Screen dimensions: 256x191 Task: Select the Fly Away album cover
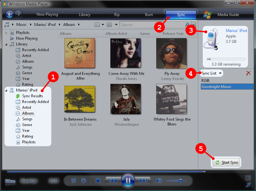click(171, 53)
